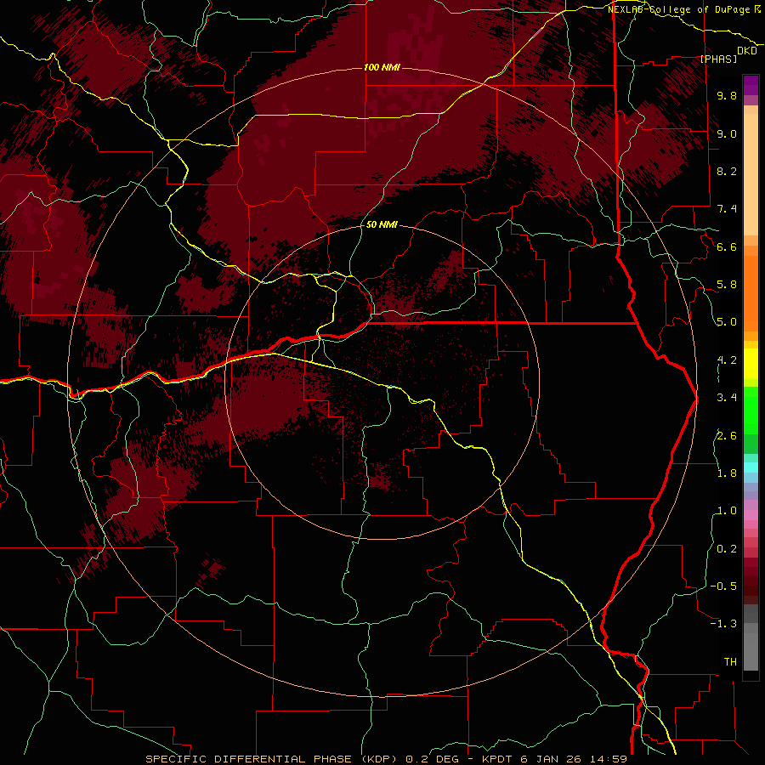The width and height of the screenshot is (765, 765).
Task: Select the 100 NMI range ring label
Action: pos(382,67)
